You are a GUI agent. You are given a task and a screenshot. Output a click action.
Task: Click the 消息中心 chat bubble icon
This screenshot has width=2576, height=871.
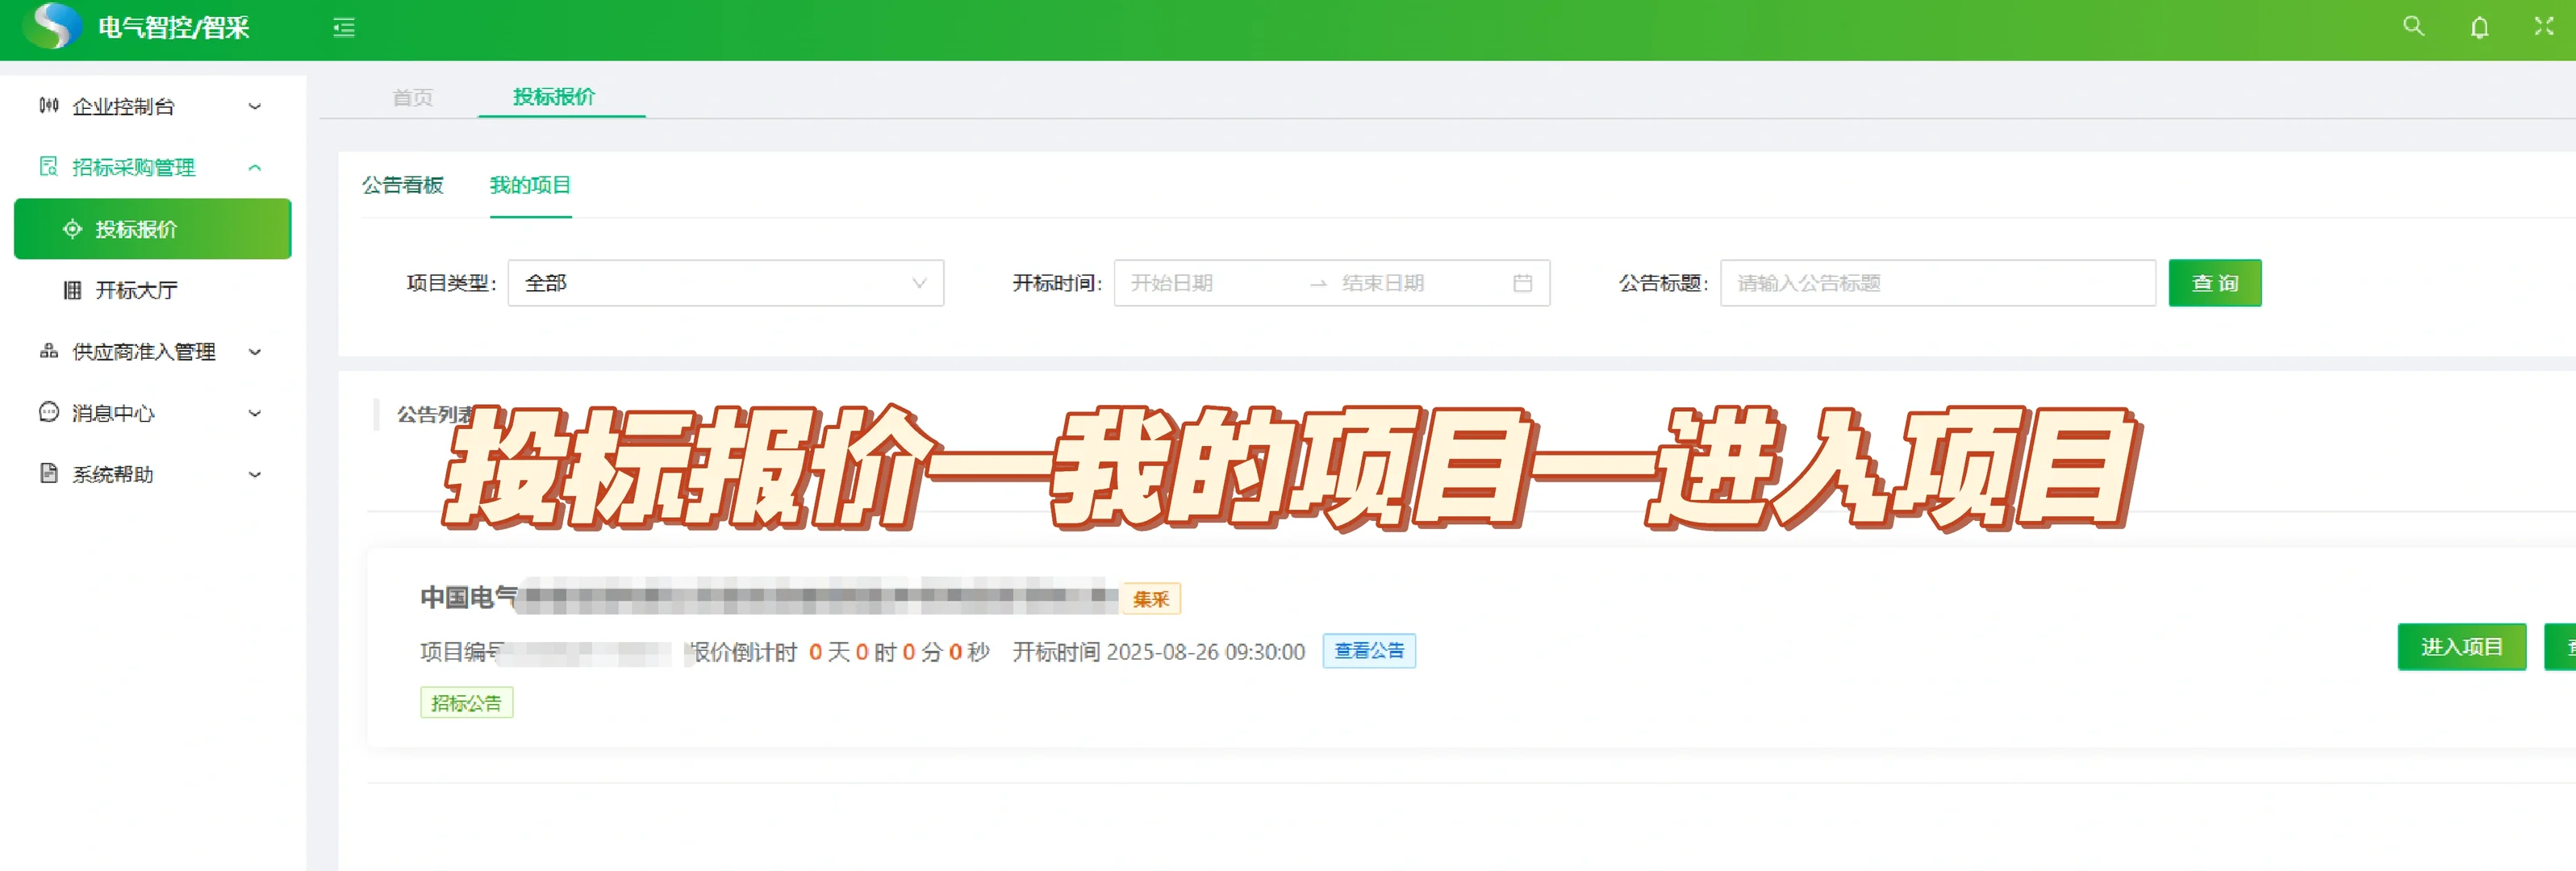tap(49, 412)
